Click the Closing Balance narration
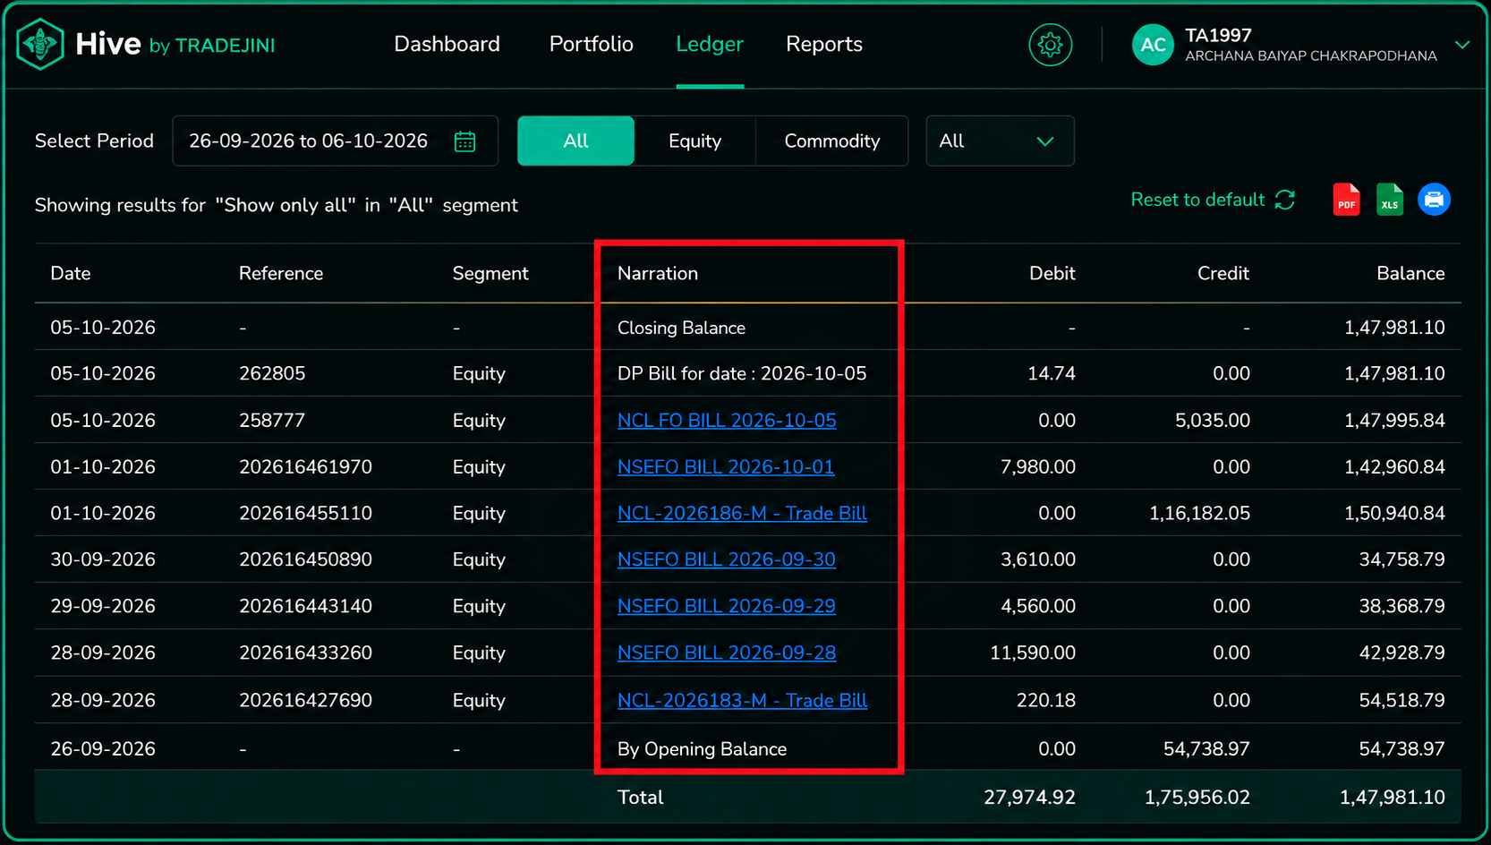1491x845 pixels. click(x=681, y=328)
